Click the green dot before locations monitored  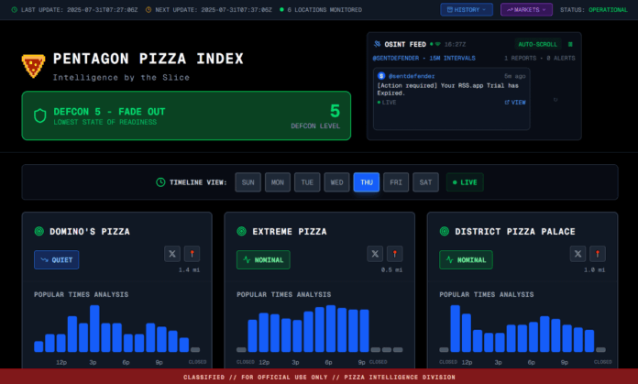point(281,9)
